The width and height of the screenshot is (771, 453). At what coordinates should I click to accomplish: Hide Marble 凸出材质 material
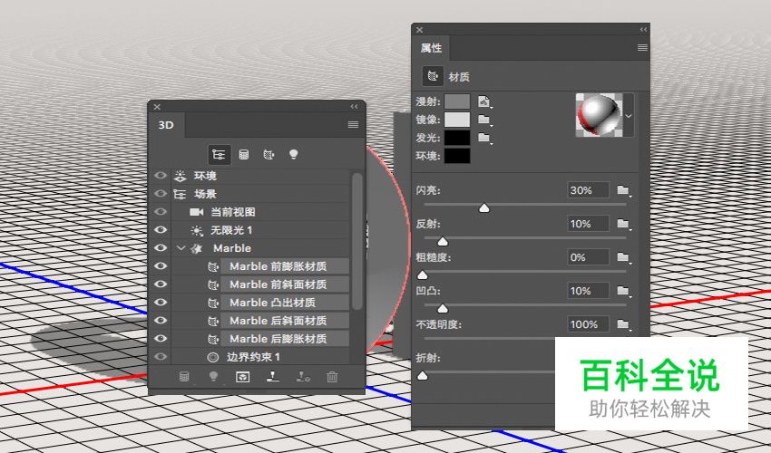(161, 303)
